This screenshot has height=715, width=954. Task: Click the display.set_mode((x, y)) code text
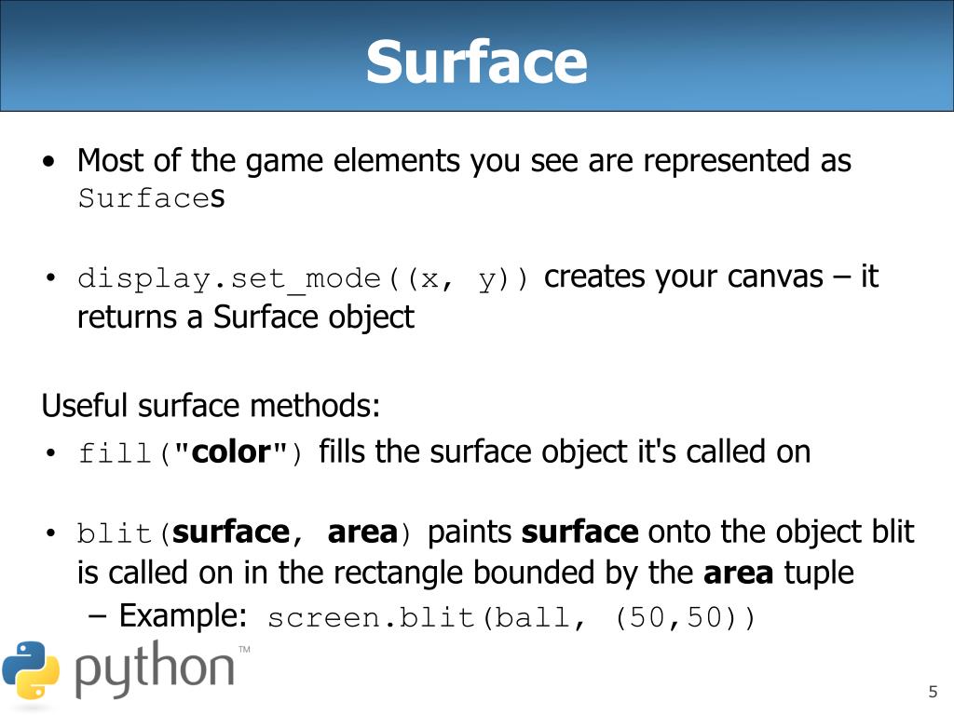point(303,279)
